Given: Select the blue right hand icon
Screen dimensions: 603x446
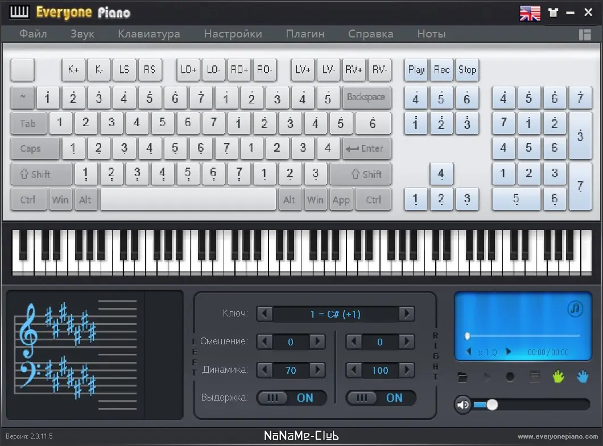Looking at the screenshot, I should [x=583, y=377].
